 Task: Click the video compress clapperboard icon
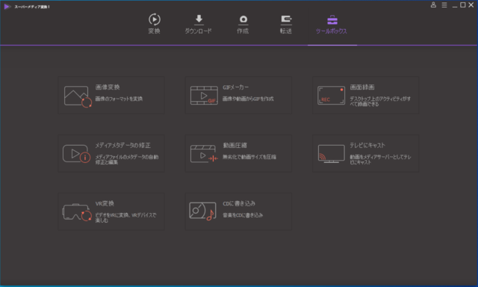204,154
